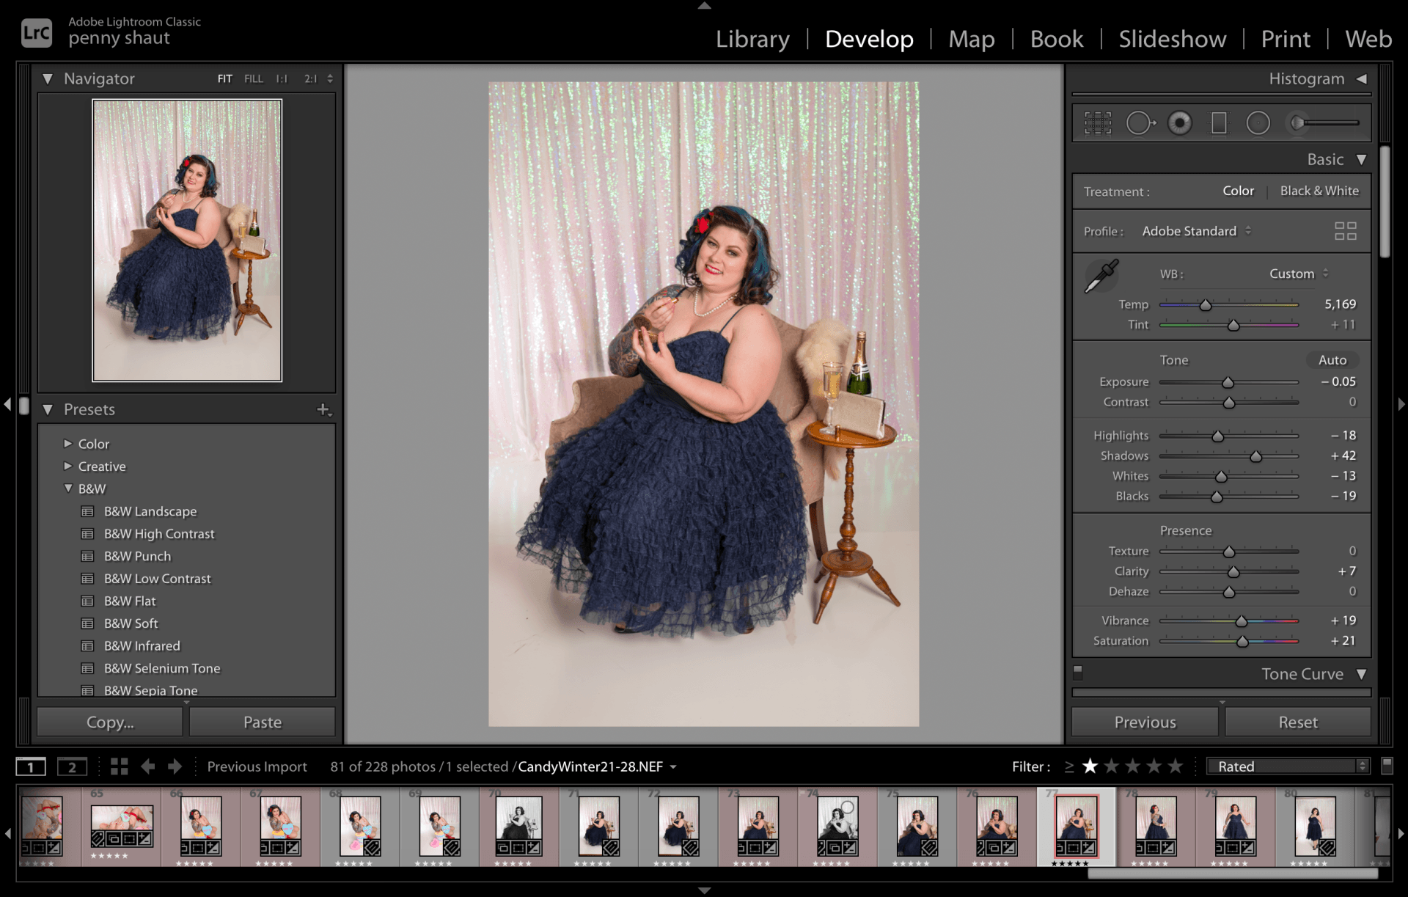
Task: Switch to the Book module
Action: click(x=1057, y=39)
